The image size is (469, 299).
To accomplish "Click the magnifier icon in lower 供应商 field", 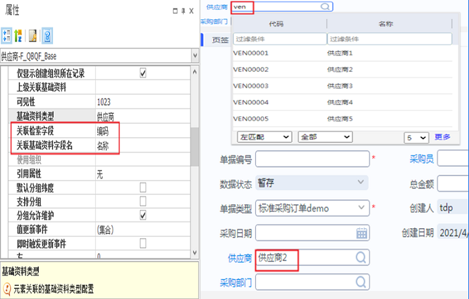I will 360,257.
